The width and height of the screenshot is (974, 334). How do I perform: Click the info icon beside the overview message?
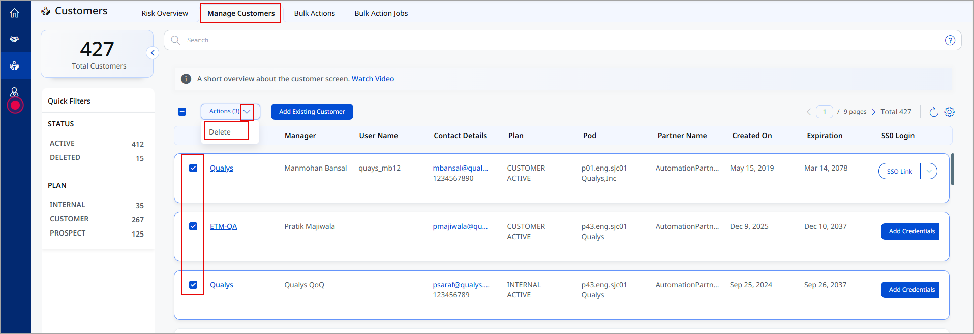pos(186,79)
